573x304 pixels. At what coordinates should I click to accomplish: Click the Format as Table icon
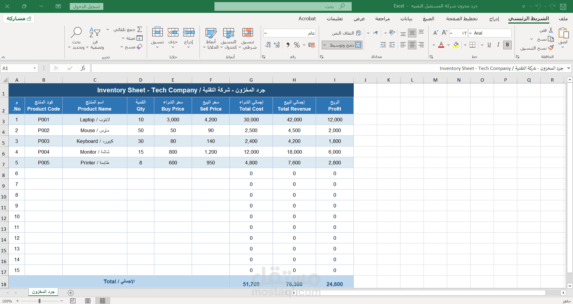(229, 33)
